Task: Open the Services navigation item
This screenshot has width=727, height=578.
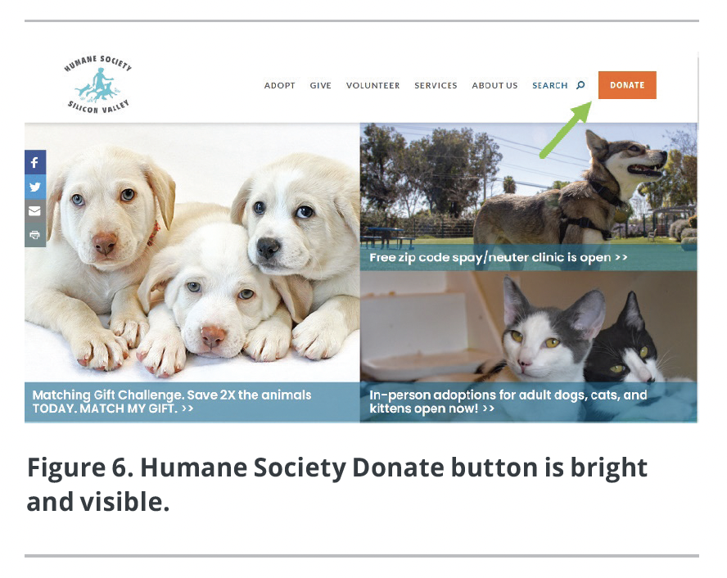Action: coord(436,85)
